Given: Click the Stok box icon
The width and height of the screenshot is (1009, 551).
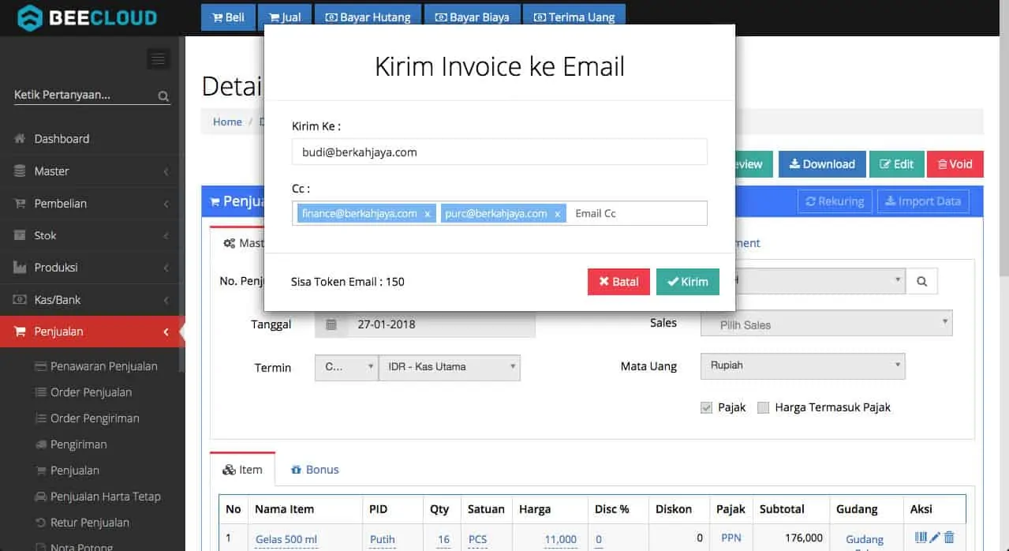Looking at the screenshot, I should (x=20, y=235).
